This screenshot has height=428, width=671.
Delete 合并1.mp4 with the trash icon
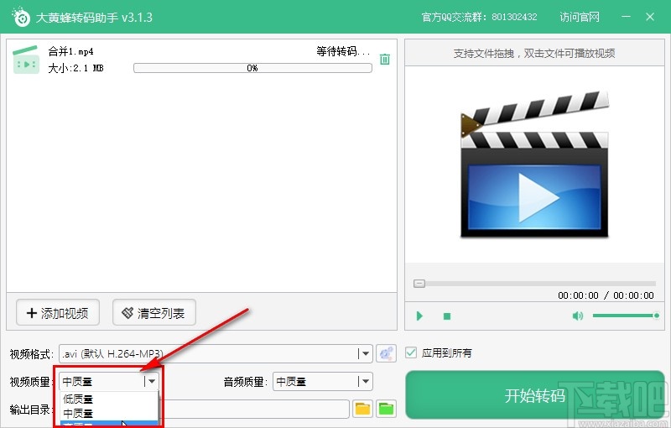tap(385, 59)
